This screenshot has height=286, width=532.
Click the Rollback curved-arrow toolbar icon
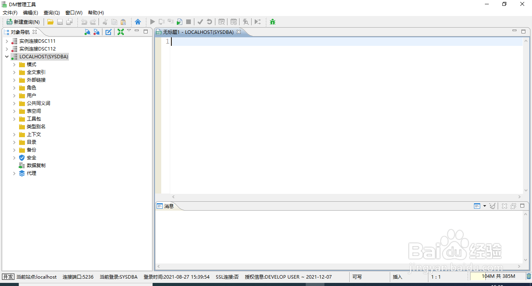click(210, 22)
